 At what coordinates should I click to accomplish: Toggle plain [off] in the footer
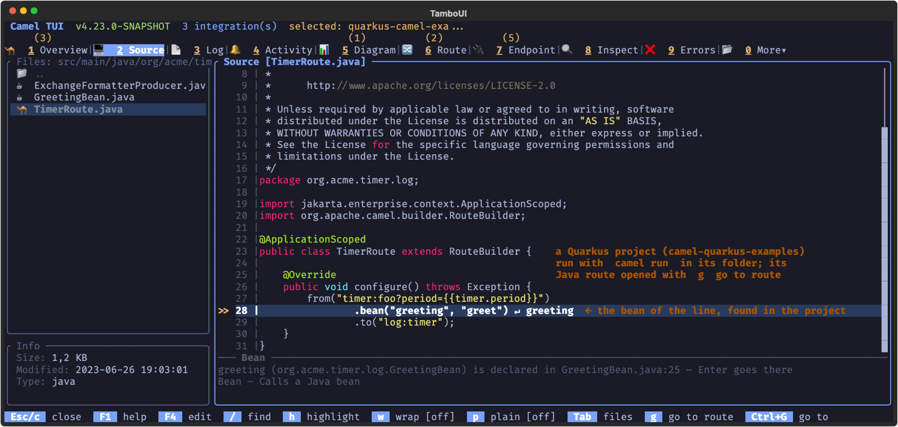(x=511, y=417)
